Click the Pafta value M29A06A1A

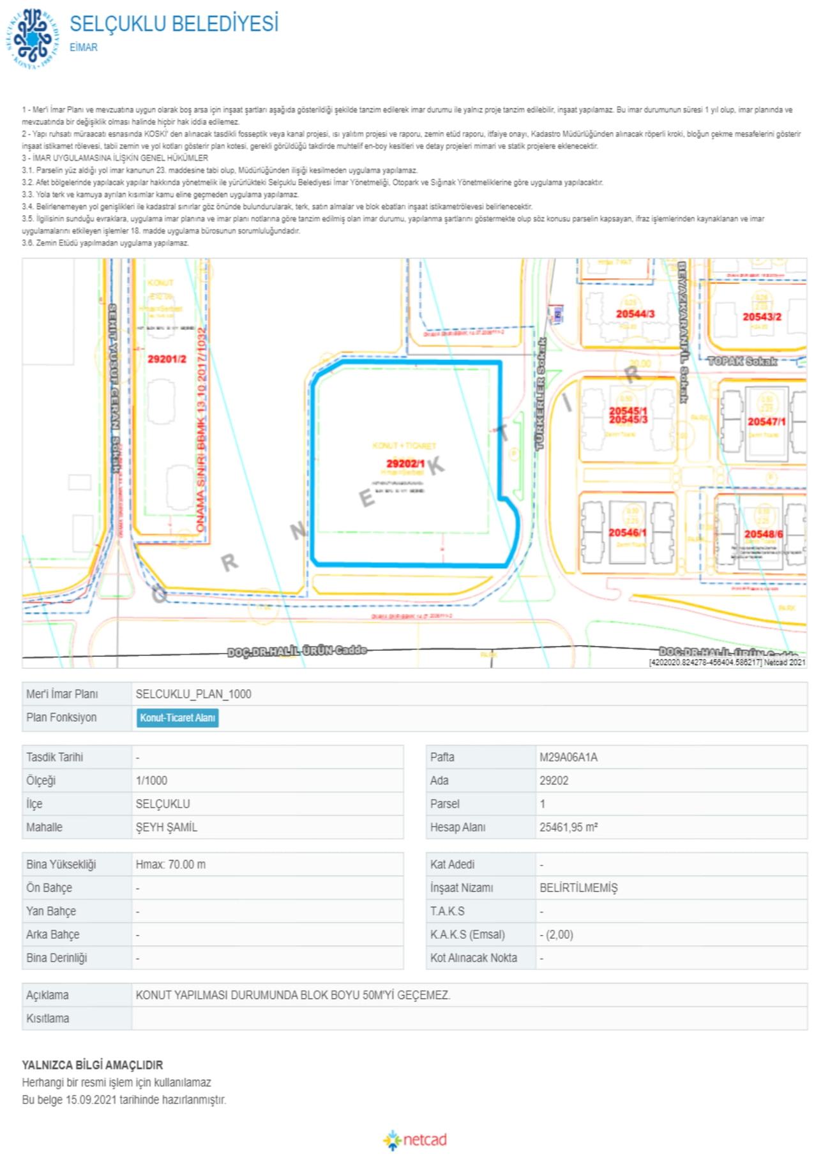[568, 757]
